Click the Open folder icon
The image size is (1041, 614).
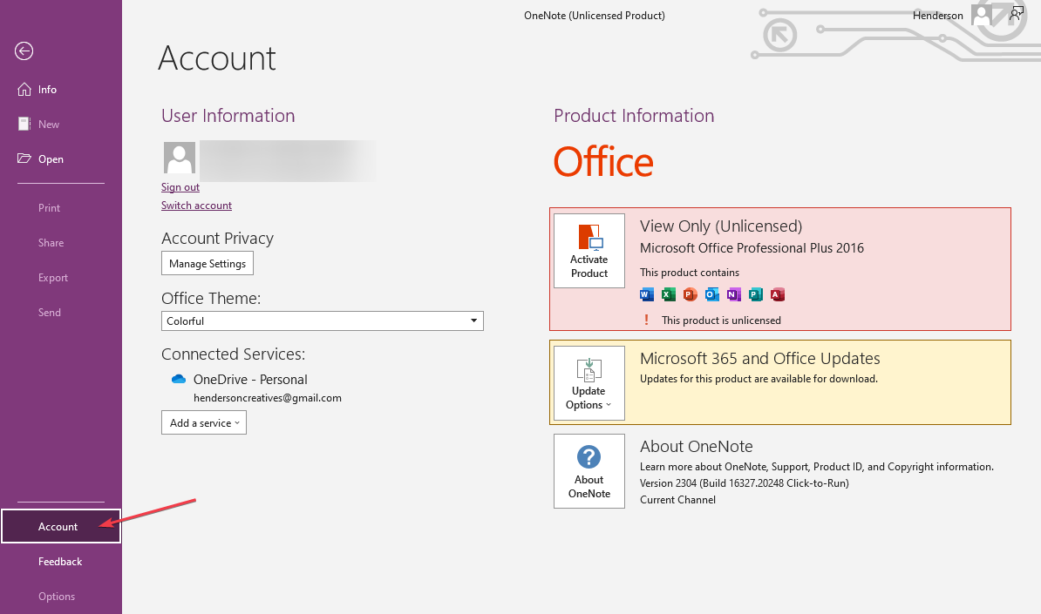[x=24, y=159]
